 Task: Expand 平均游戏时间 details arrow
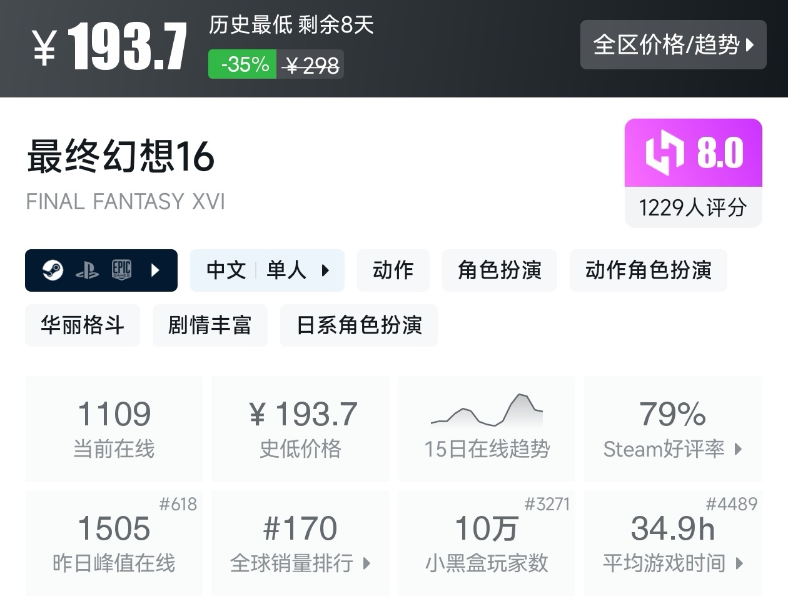point(739,563)
